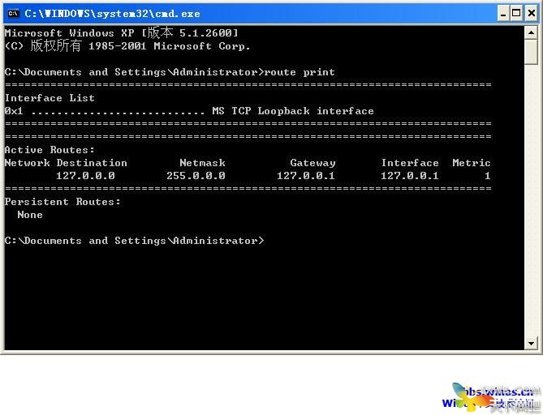Click the 'None' persistent routes entry

tap(30, 215)
